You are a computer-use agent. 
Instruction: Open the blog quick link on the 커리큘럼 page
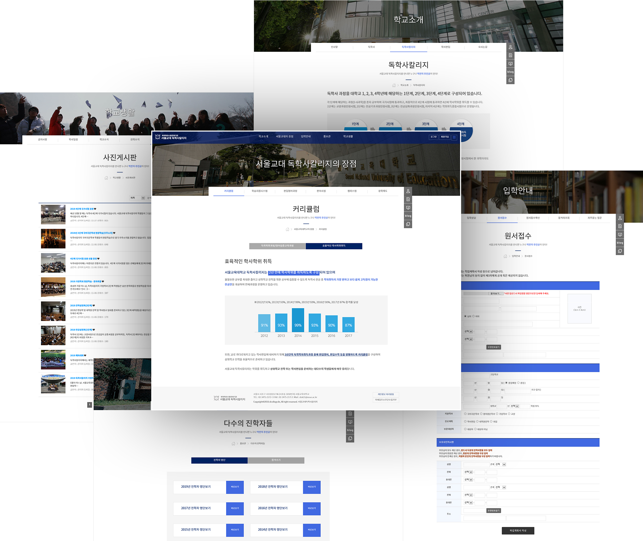(408, 216)
